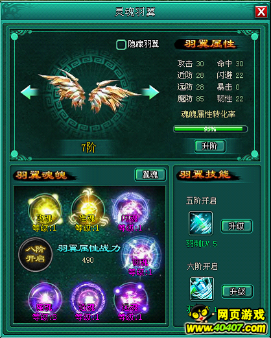
Task: Click 升级 for the six-tier skill
Action: tap(237, 291)
